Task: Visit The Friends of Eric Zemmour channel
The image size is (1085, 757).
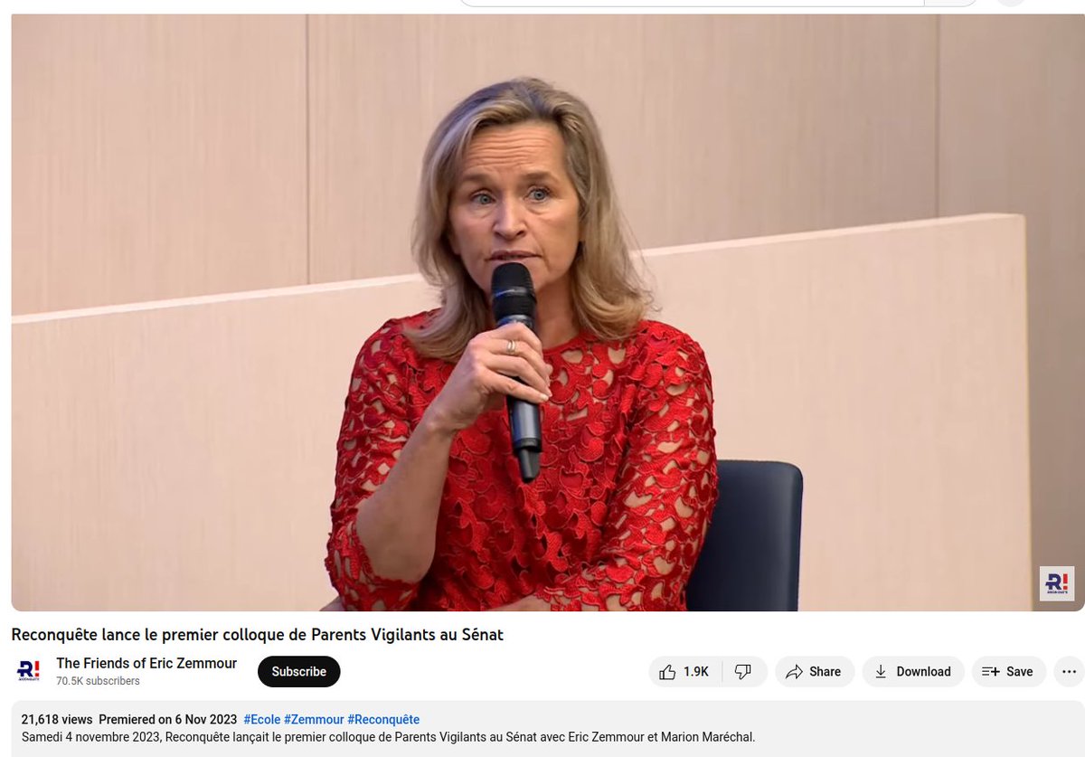Action: point(146,664)
